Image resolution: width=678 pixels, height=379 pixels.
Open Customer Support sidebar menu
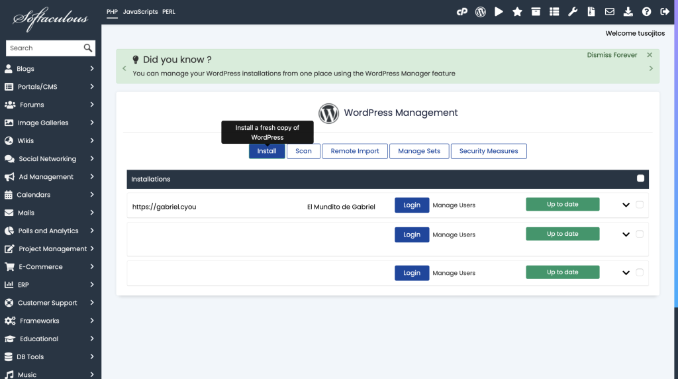click(50, 303)
